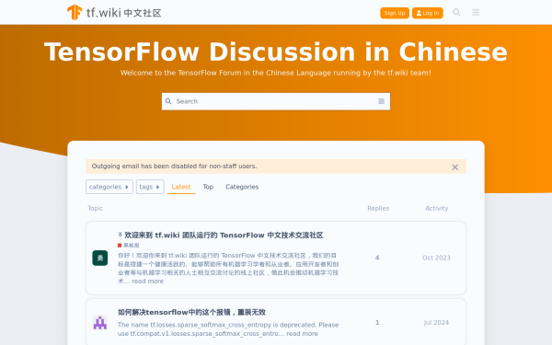Expand the categories dropdown
The image size is (552, 345).
pyautogui.click(x=109, y=187)
